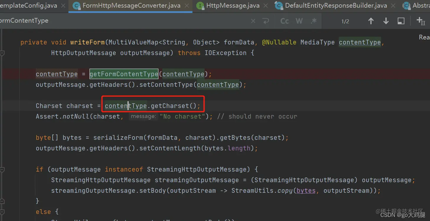Click the Assert class name
430x221 pixels.
pos(47,117)
